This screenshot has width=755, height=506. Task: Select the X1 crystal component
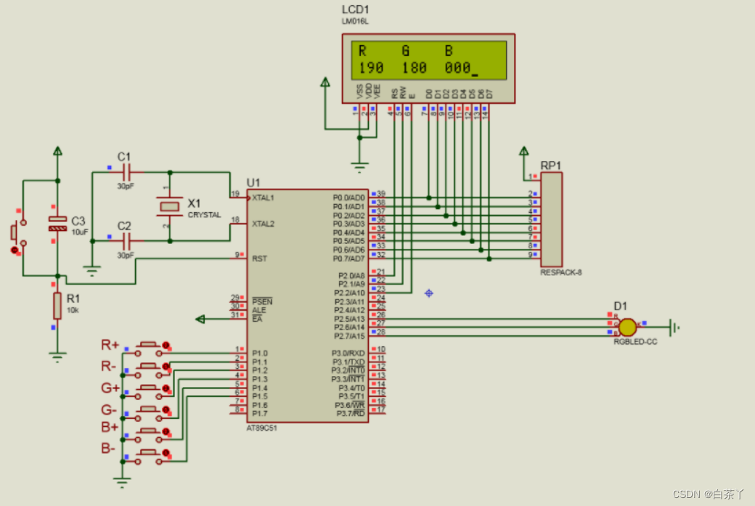coord(169,207)
